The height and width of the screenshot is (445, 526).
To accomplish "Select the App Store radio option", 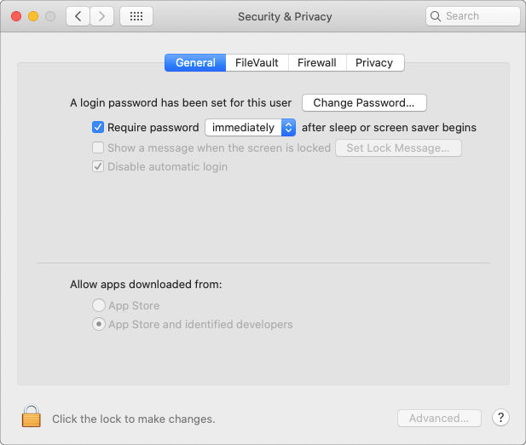I will click(100, 305).
